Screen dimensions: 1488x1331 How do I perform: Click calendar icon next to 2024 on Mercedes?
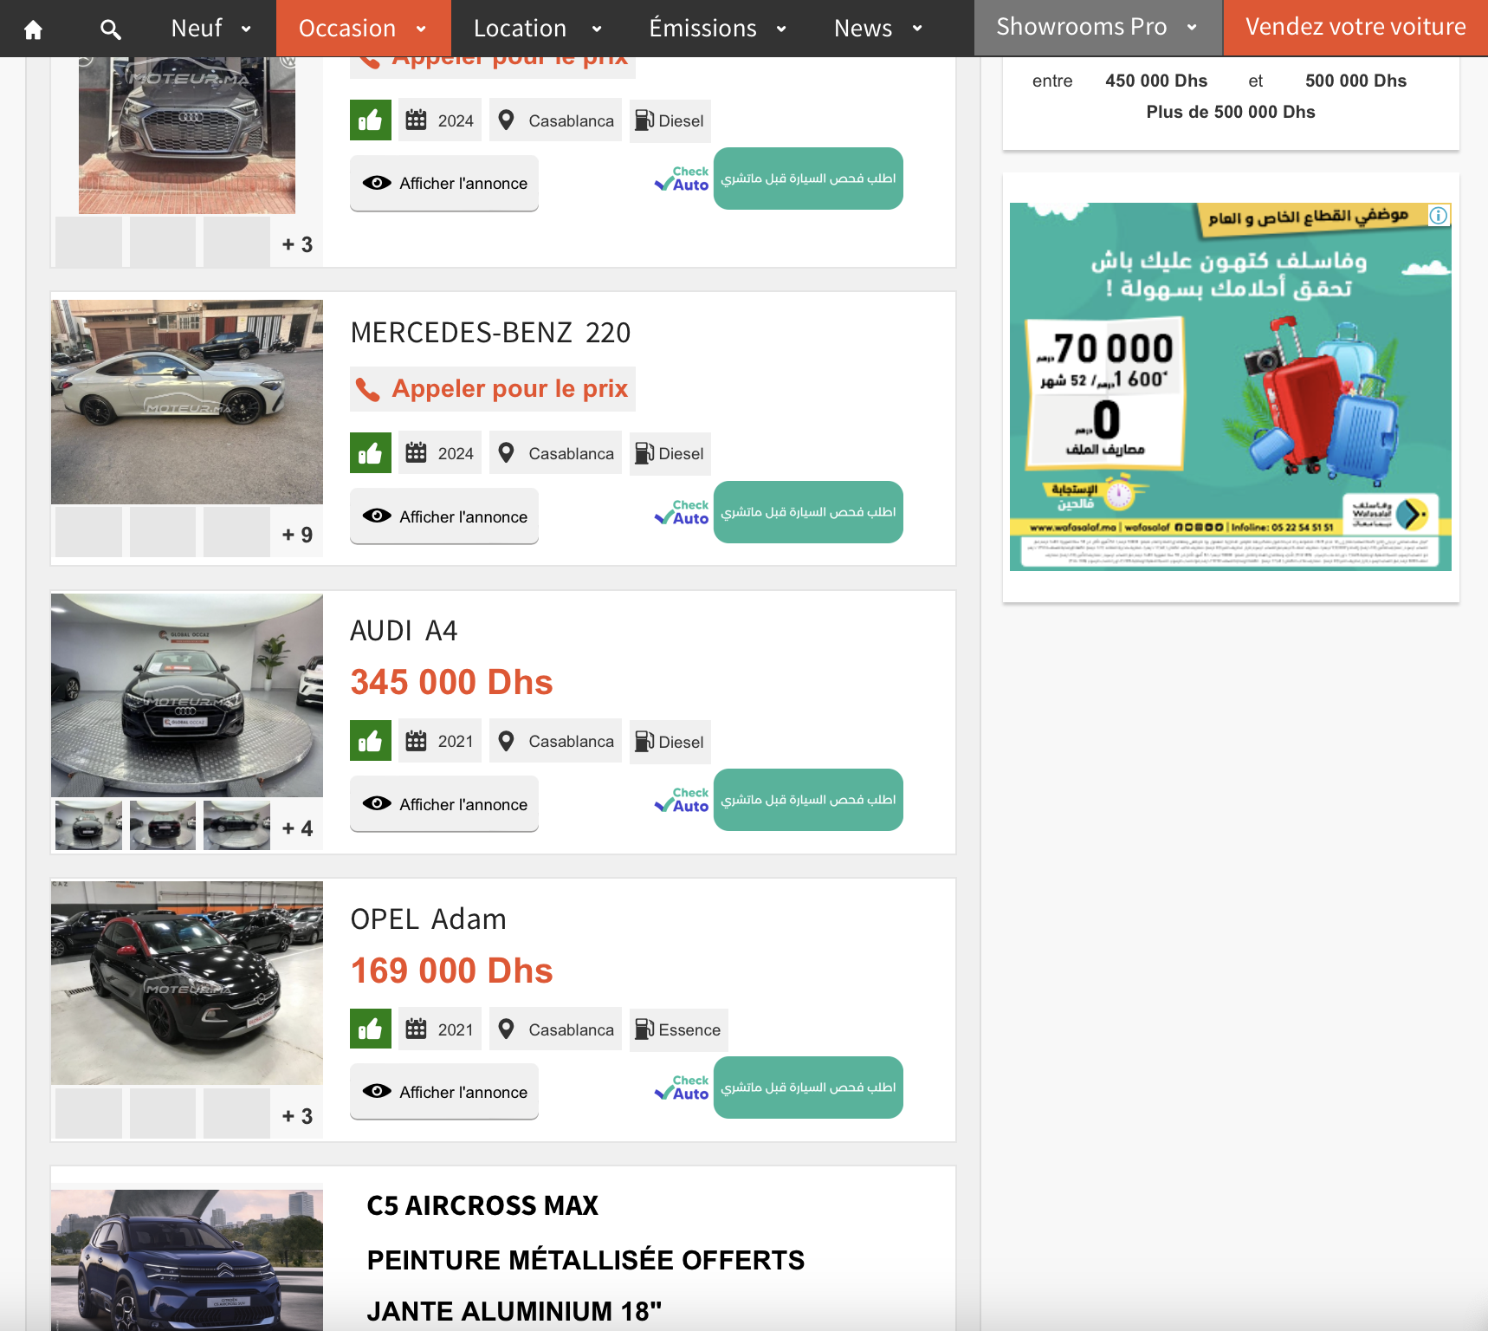coord(416,452)
